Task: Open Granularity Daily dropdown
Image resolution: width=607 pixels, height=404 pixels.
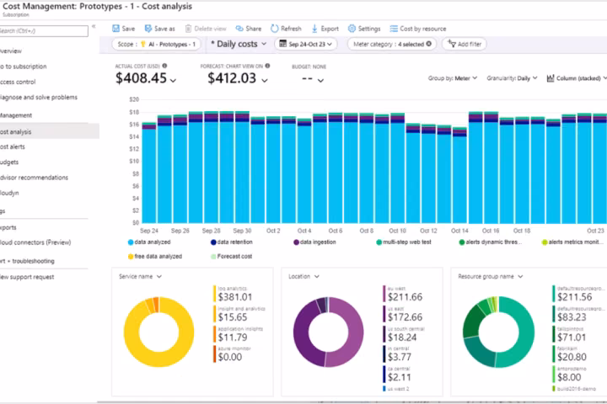Action: tap(512, 78)
